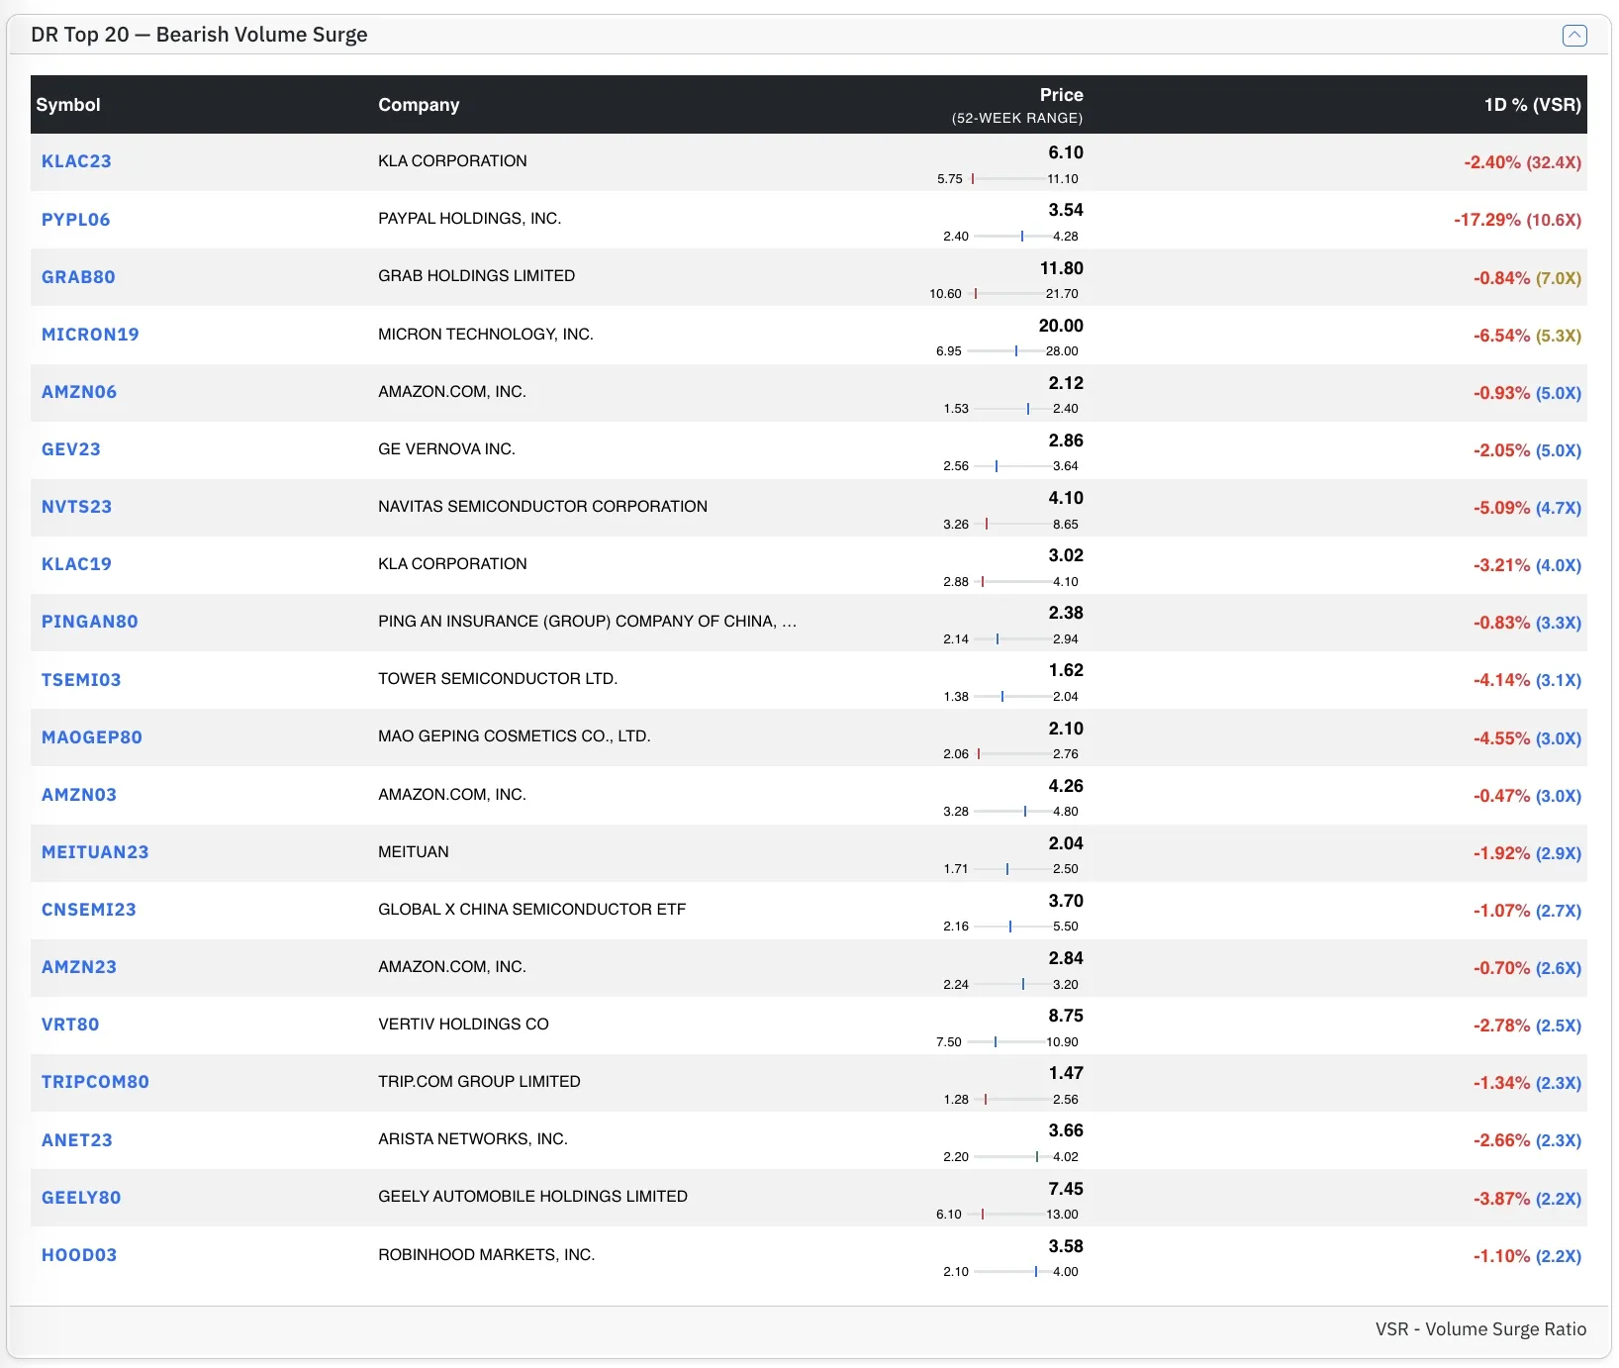This screenshot has height=1368, width=1619.
Task: Click the 52-week range bar for MICRON19
Action: 1004,351
